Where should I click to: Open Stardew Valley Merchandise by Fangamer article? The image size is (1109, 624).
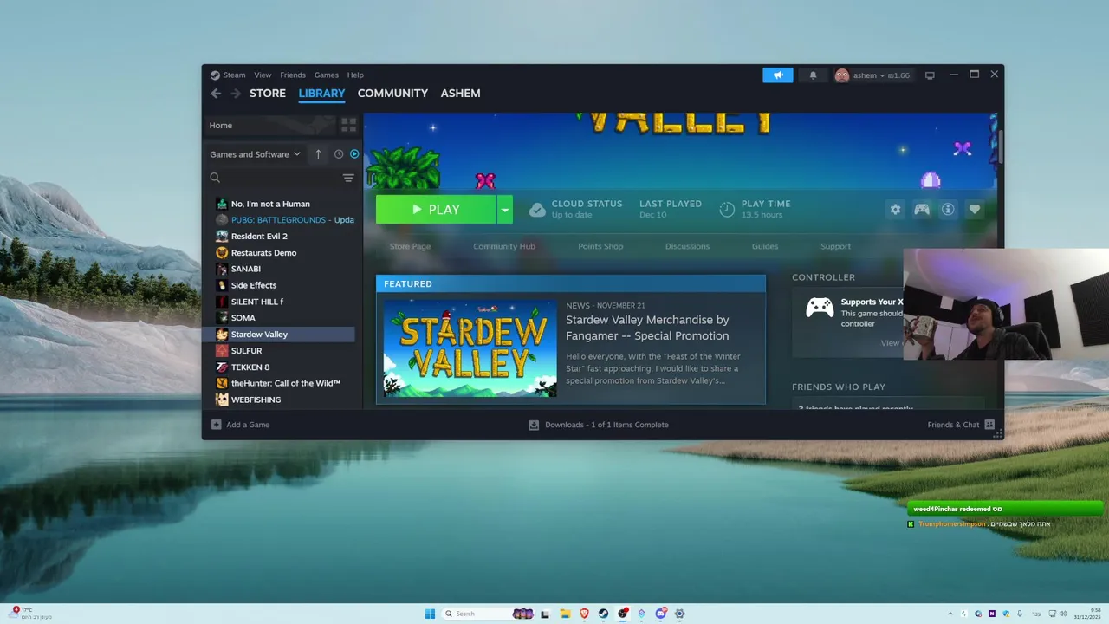(x=647, y=328)
